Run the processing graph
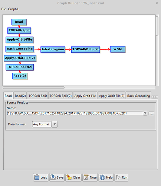This screenshot has width=161, height=186. click(x=121, y=177)
